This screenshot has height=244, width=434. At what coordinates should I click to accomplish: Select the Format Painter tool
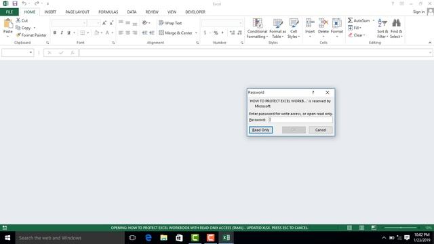click(x=31, y=35)
